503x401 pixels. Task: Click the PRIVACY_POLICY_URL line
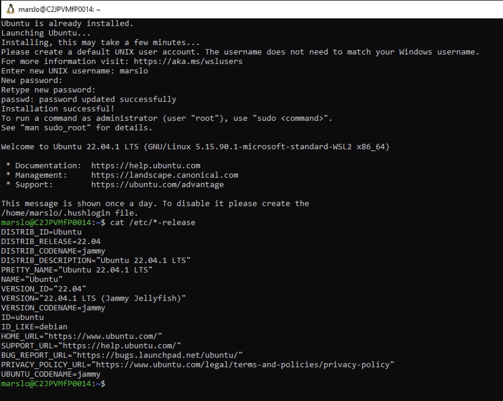tap(198, 365)
